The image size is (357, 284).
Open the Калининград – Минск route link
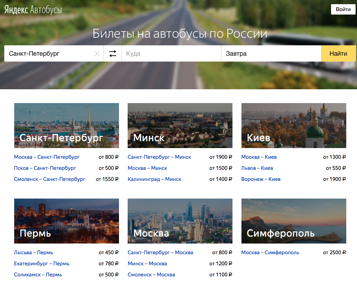coord(154,179)
